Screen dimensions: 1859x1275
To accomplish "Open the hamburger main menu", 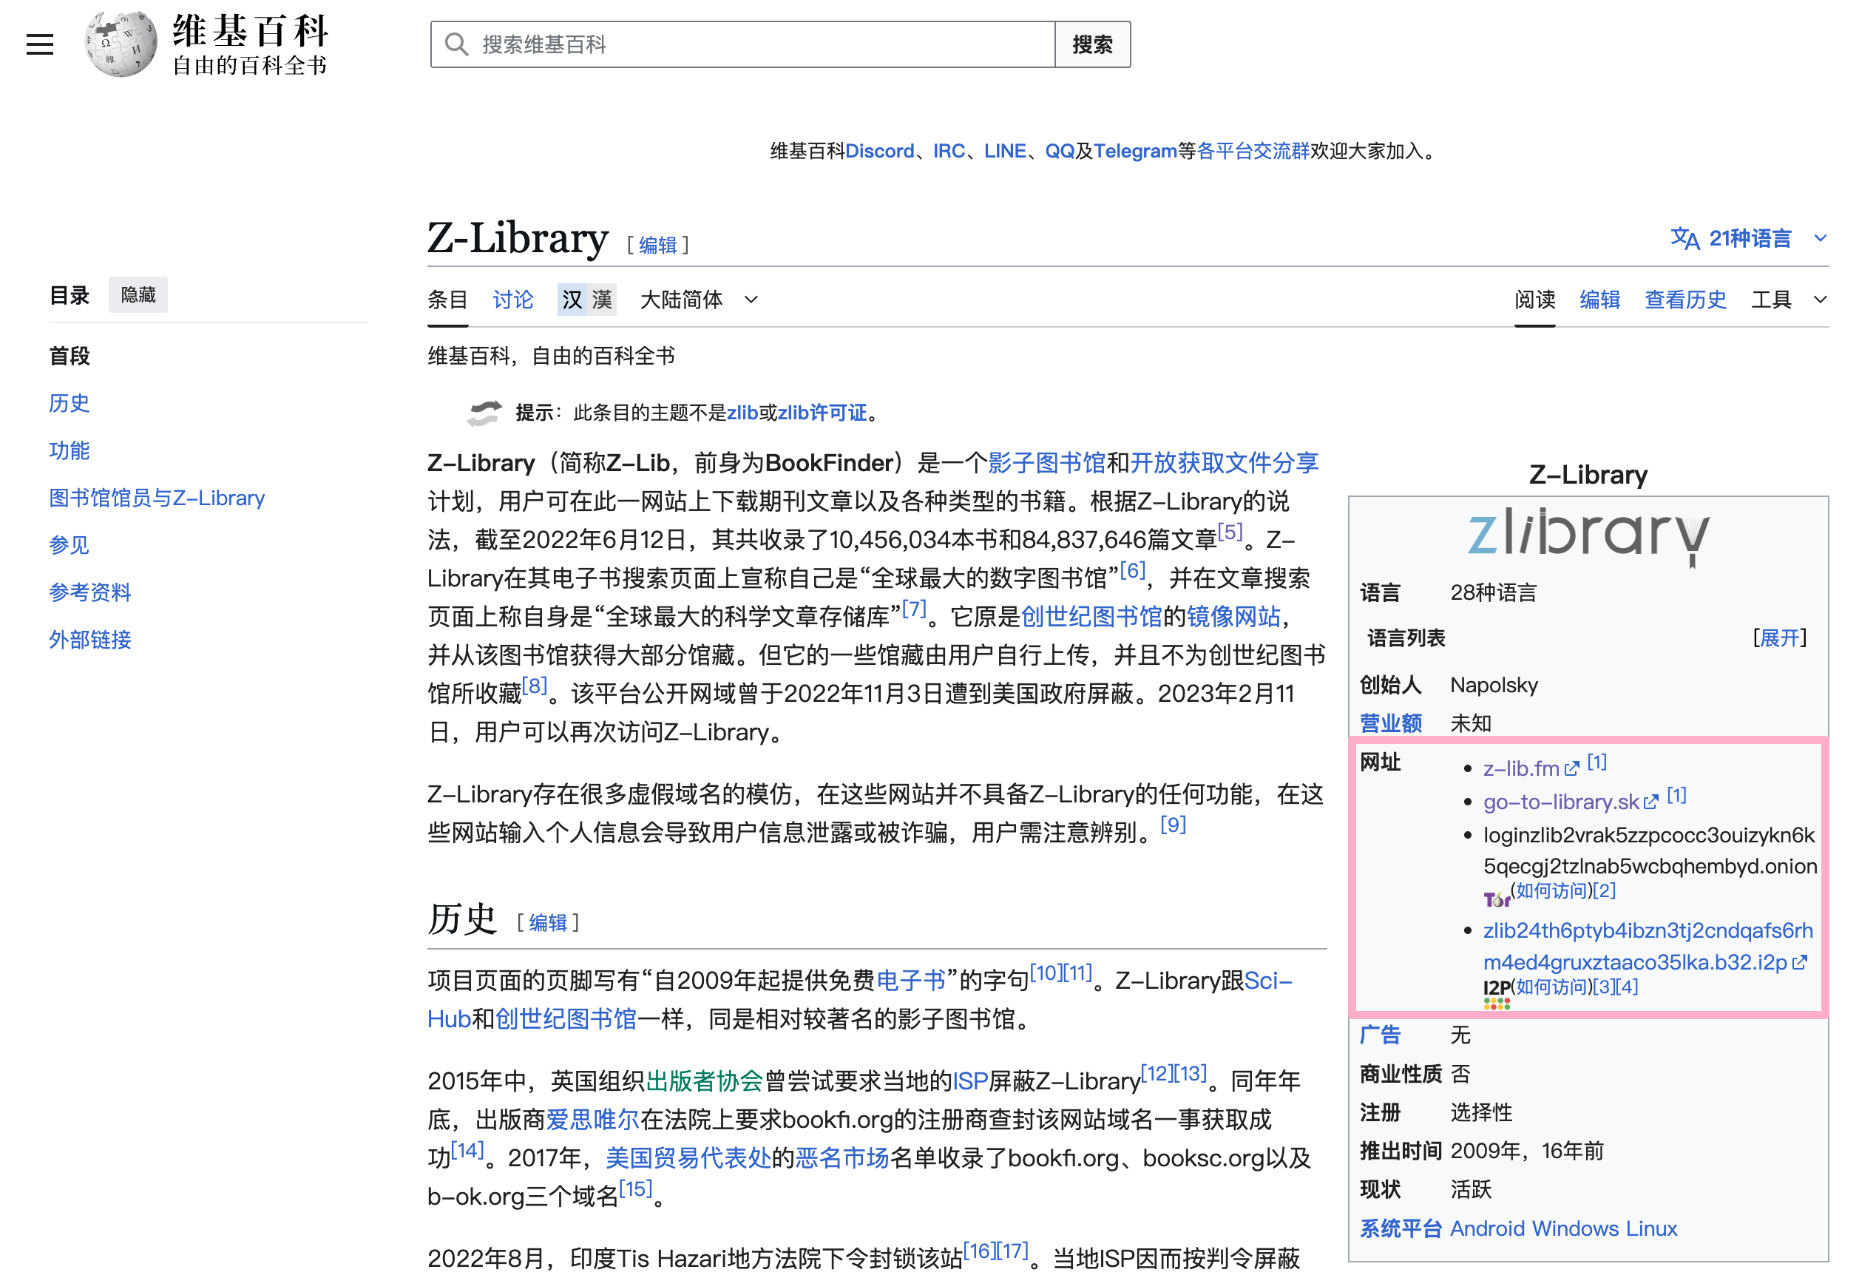I will (39, 45).
